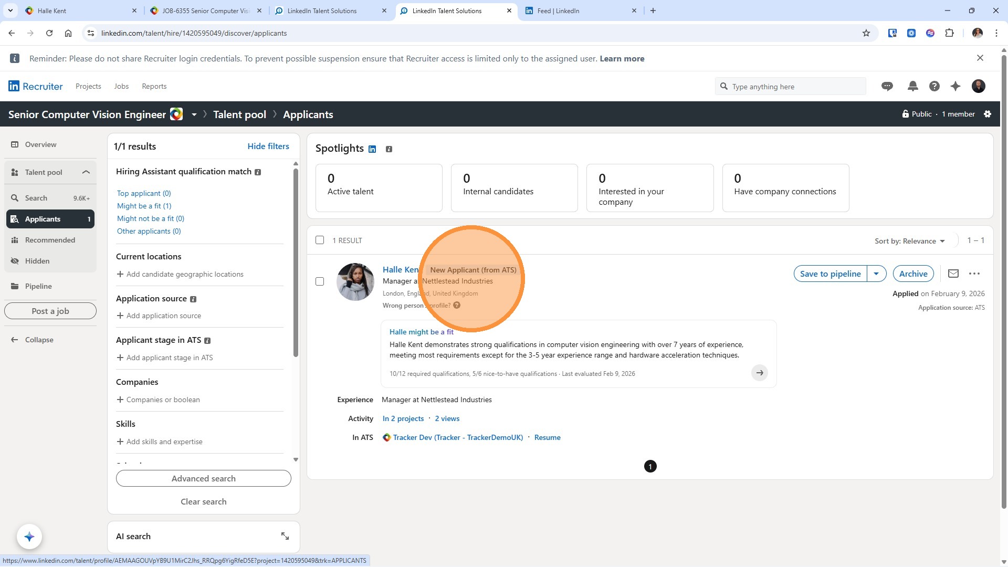
Task: Expand the AI search panel
Action: pyautogui.click(x=285, y=536)
